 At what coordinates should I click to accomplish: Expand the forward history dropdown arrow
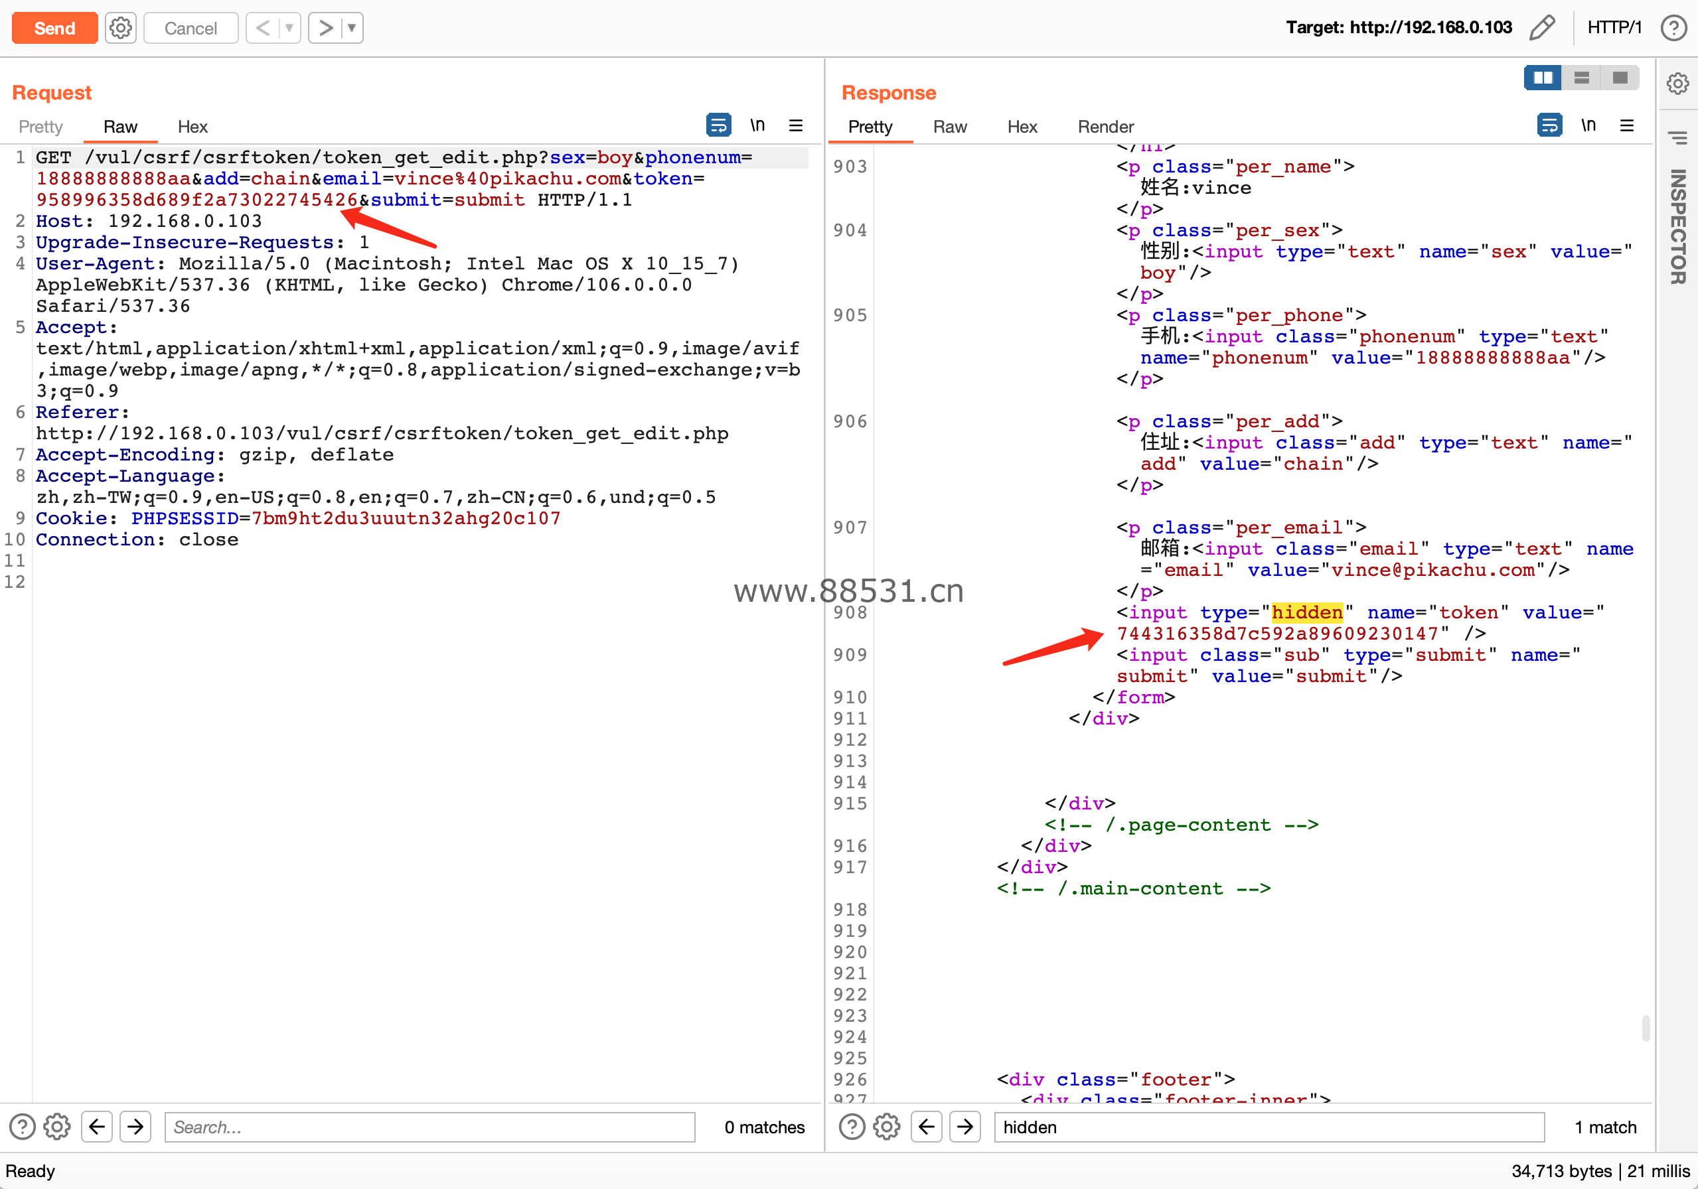coord(352,28)
